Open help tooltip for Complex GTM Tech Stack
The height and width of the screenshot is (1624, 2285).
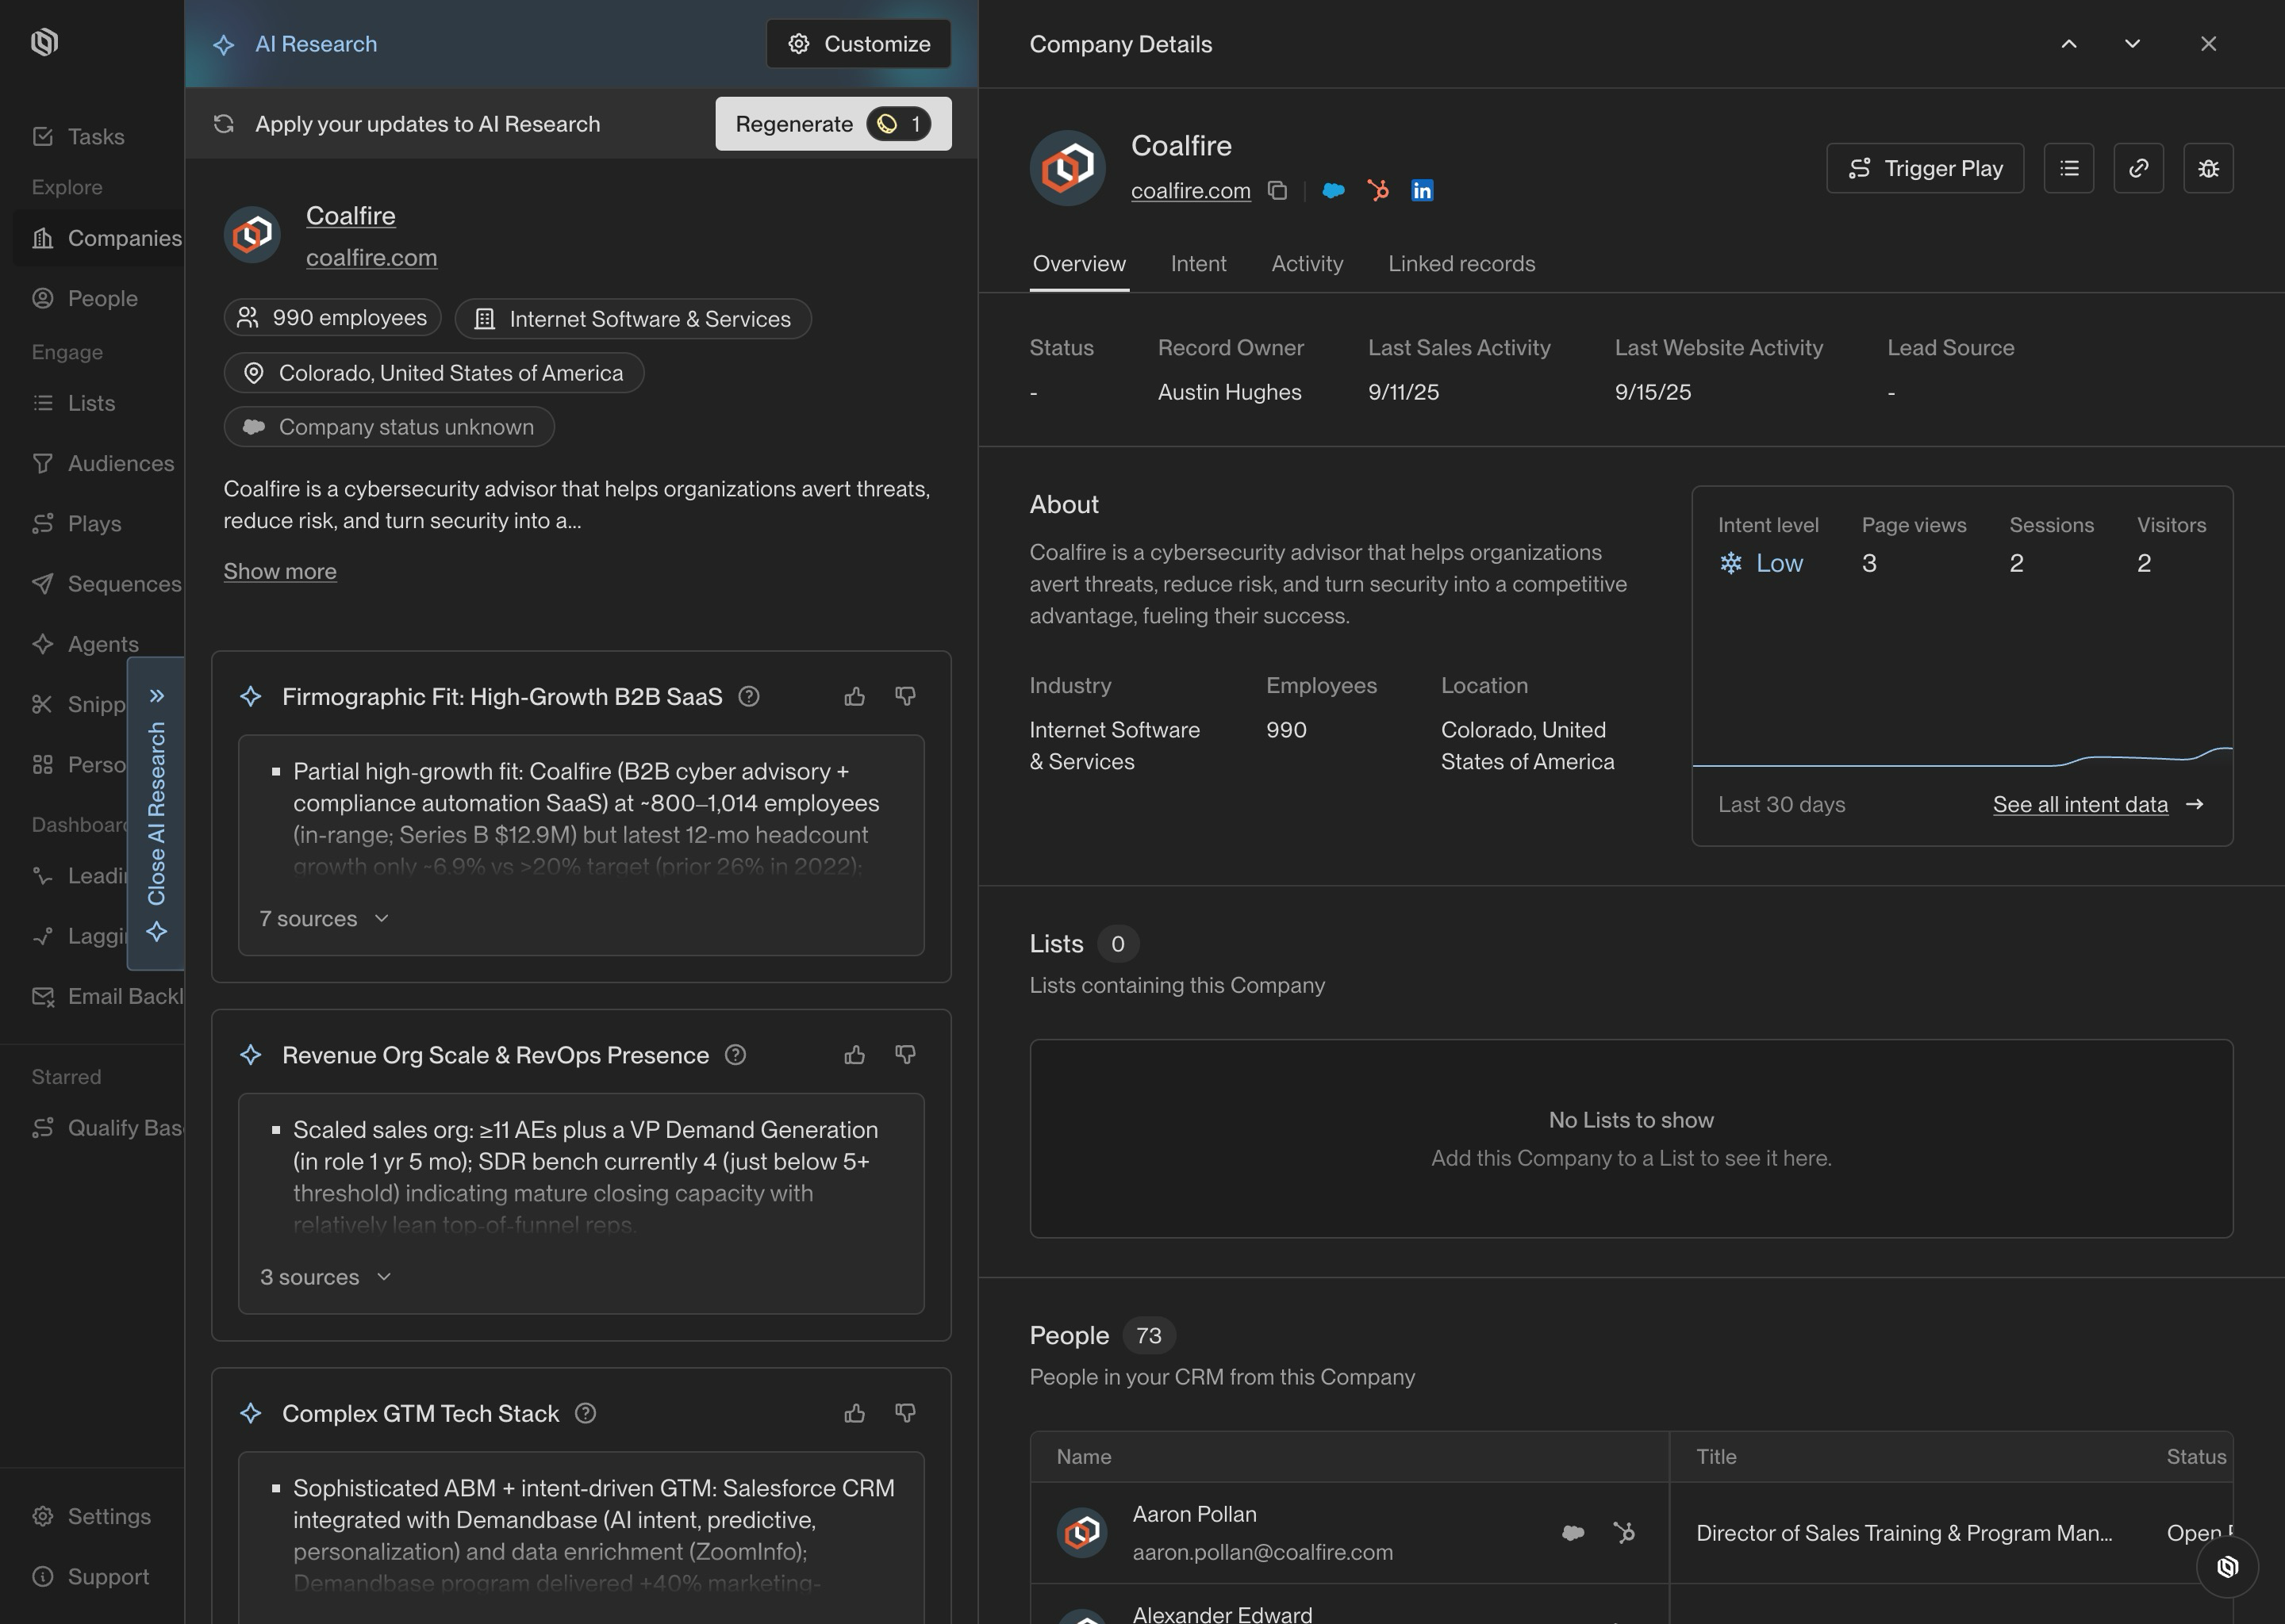pyautogui.click(x=586, y=1412)
